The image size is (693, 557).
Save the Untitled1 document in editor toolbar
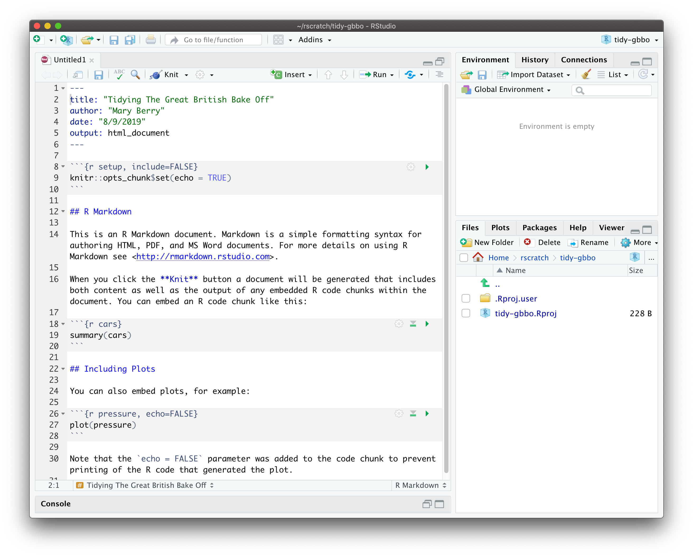pyautogui.click(x=98, y=75)
